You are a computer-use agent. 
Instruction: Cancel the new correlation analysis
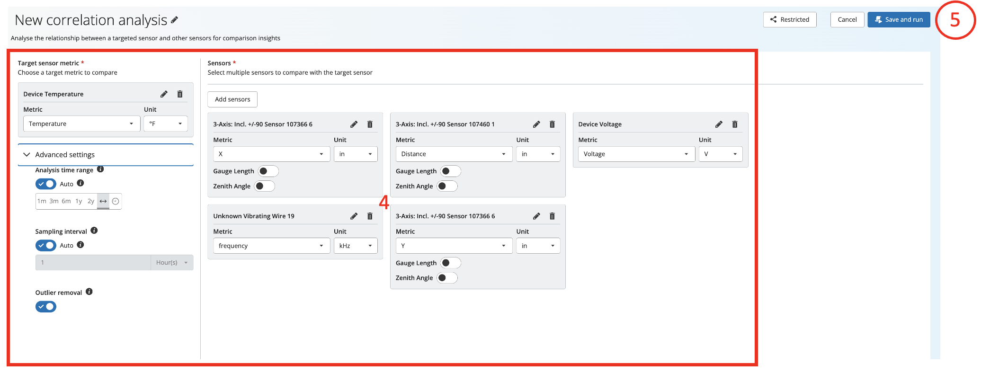pos(847,19)
